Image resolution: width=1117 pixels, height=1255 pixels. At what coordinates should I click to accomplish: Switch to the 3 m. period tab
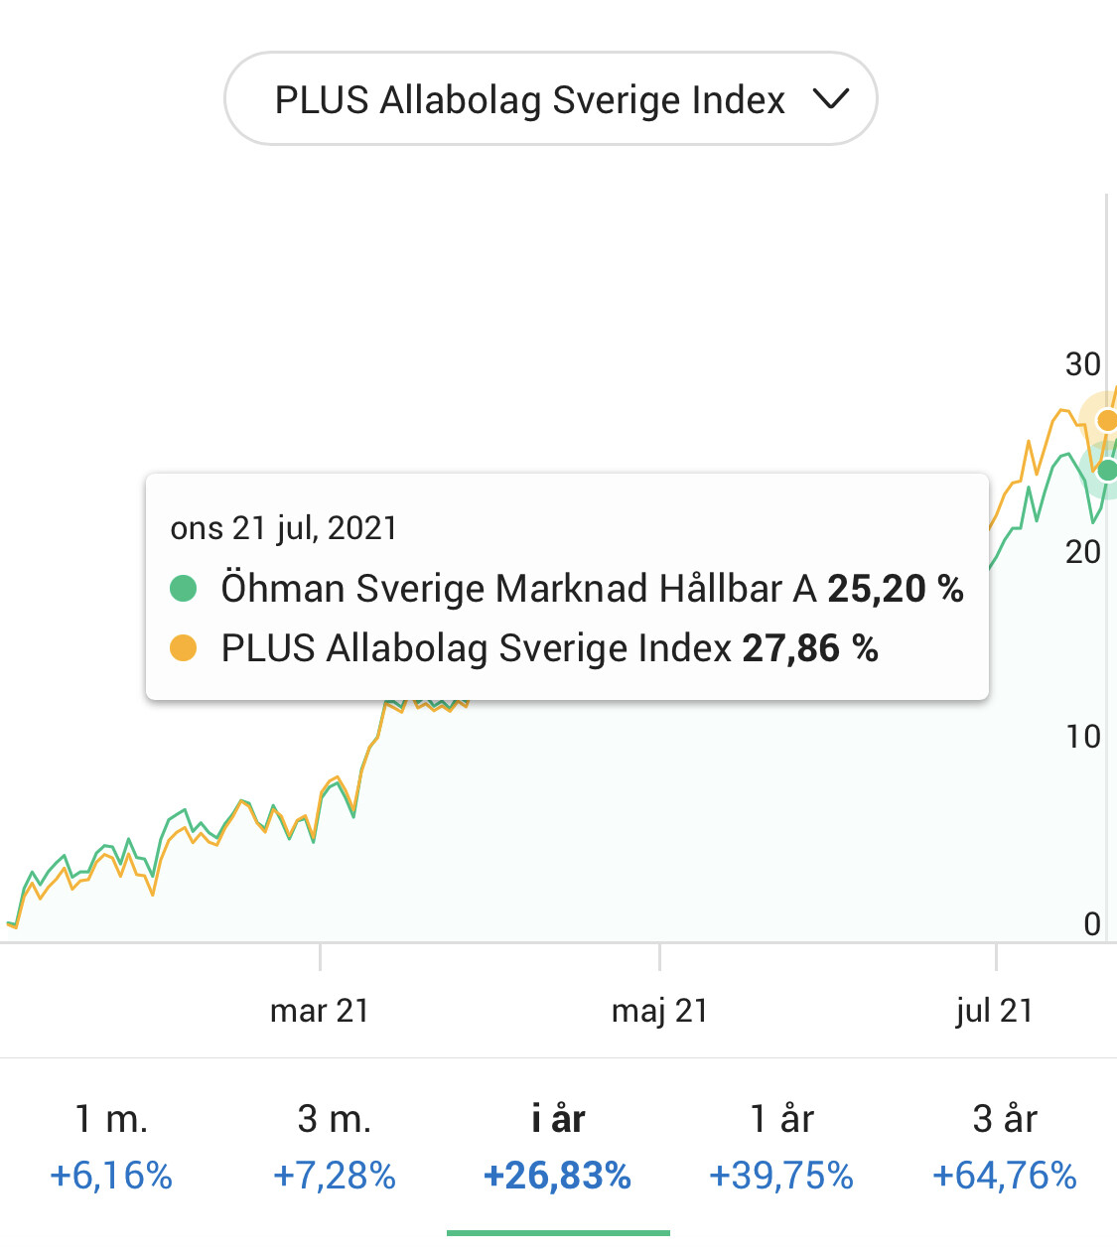pos(335,1146)
